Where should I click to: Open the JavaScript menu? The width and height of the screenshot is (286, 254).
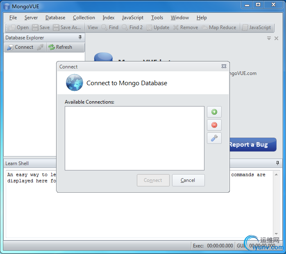pos(133,18)
